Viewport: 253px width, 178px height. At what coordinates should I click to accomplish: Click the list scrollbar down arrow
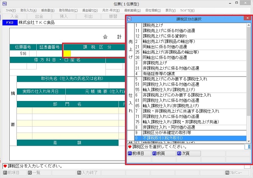[x=249, y=141]
